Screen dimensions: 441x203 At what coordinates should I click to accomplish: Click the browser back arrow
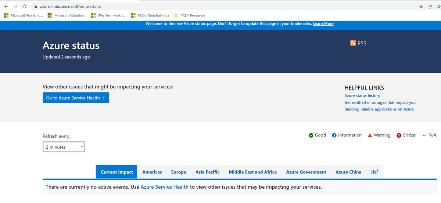pos(6,6)
